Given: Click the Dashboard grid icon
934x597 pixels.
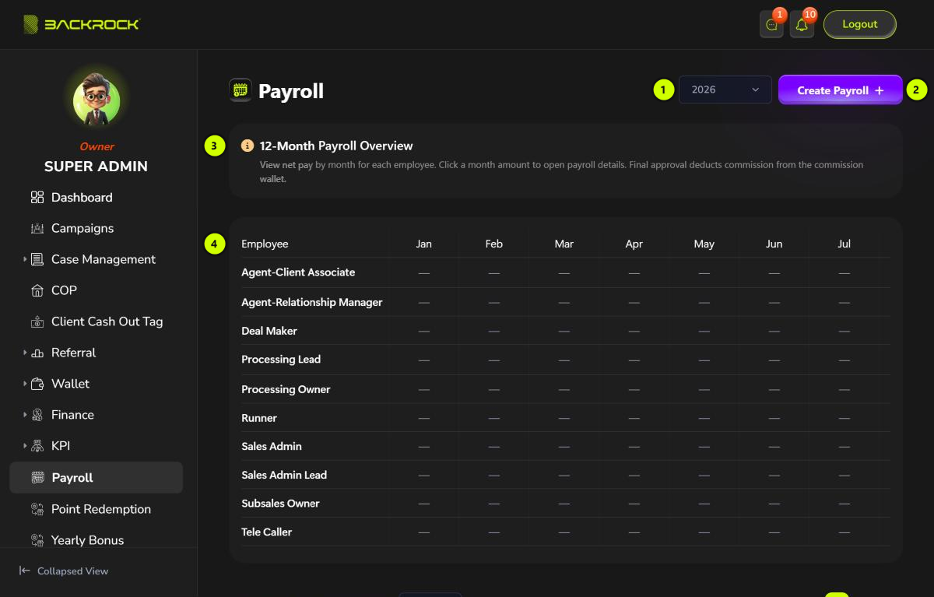Looking at the screenshot, I should pyautogui.click(x=37, y=198).
